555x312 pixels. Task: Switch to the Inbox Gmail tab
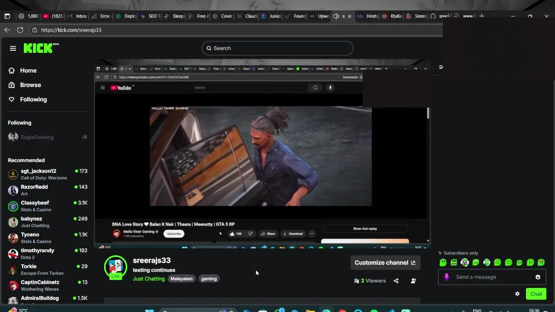coord(77,16)
